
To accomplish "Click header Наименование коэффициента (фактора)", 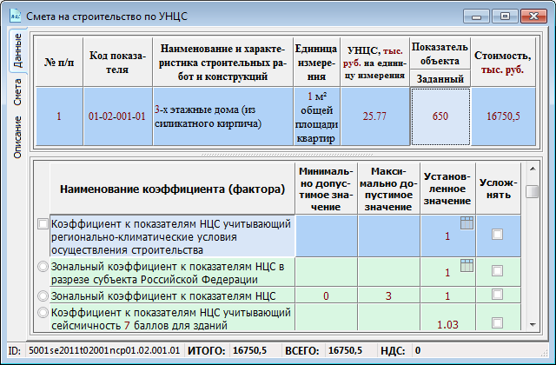I will click(172, 189).
